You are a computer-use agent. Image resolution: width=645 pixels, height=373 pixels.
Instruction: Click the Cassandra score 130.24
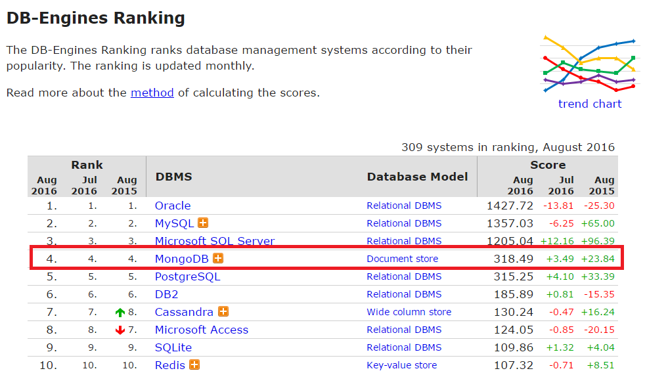[514, 312]
